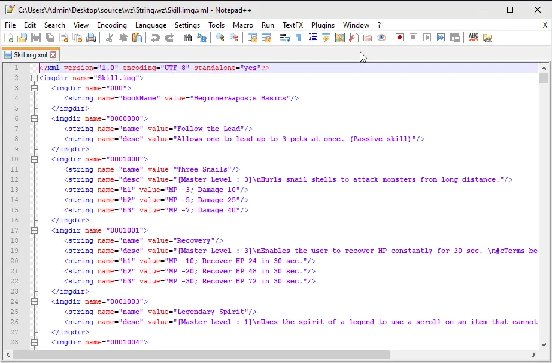Select the Skill.img.xml document tab
Image resolution: width=552 pixels, height=363 pixels.
tap(31, 55)
